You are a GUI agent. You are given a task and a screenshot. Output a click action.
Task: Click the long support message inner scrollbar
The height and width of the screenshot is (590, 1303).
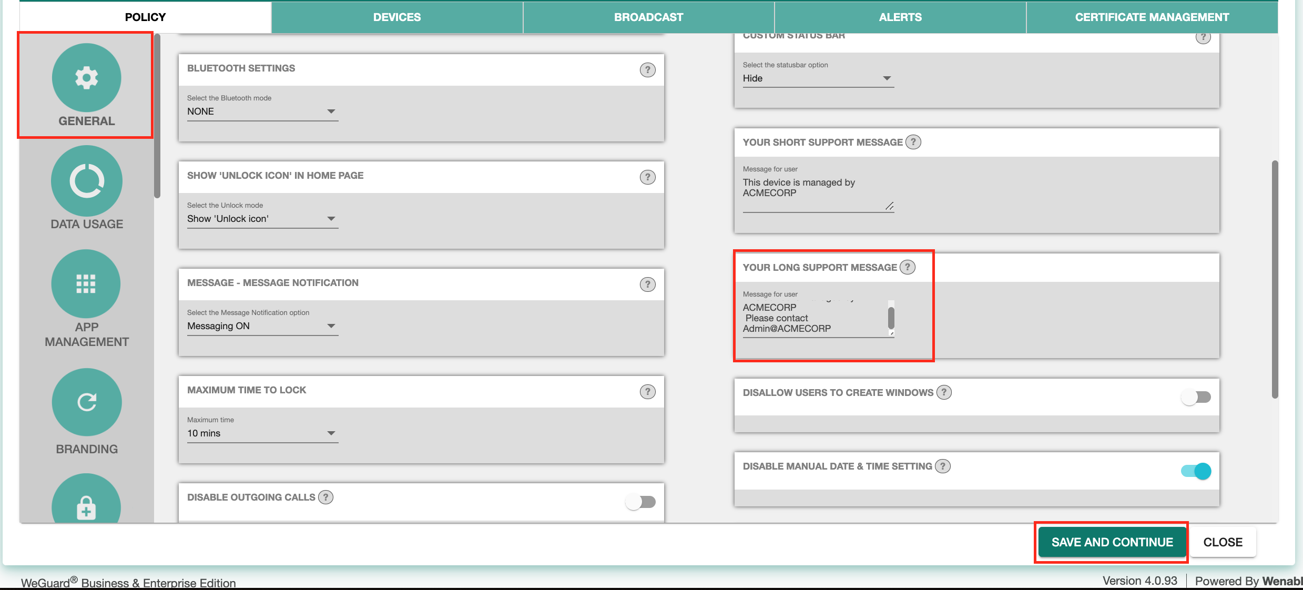click(891, 318)
